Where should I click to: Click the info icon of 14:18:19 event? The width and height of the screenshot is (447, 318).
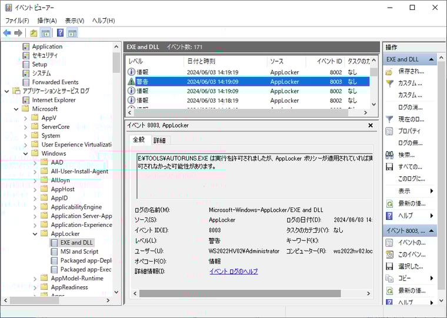click(x=131, y=101)
